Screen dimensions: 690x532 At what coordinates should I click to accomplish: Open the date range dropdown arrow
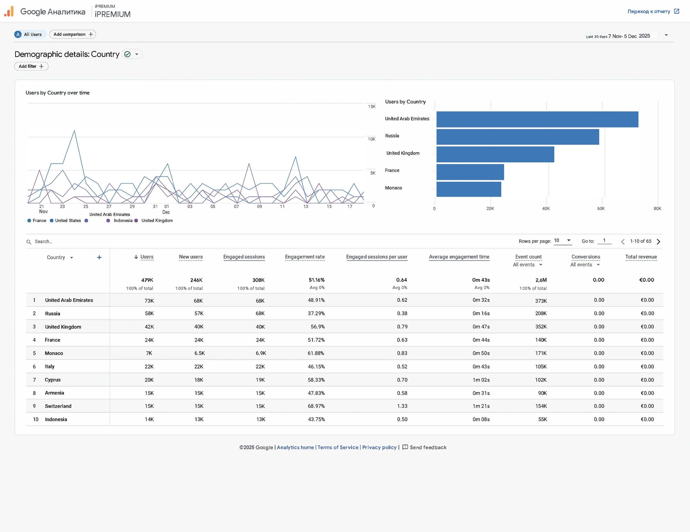pos(666,35)
